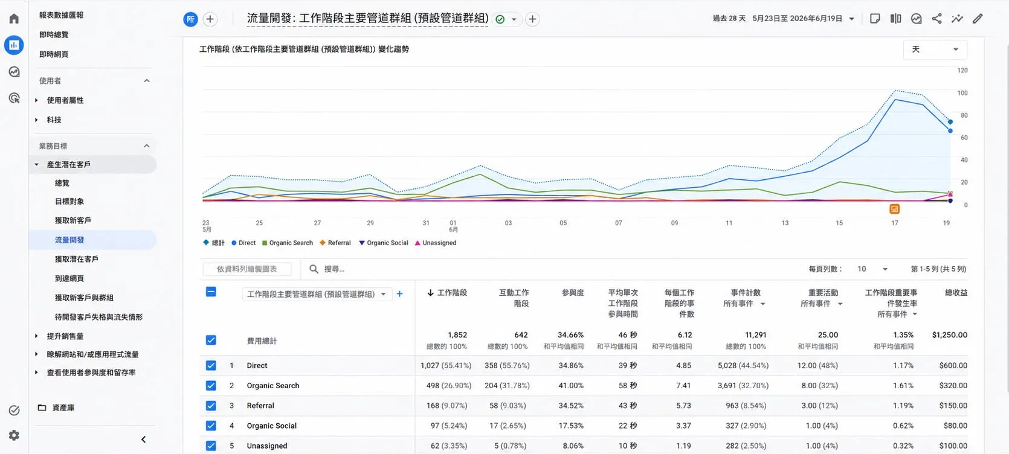The width and height of the screenshot is (1009, 454).
Task: Open Admin settings gear icon
Action: point(14,435)
